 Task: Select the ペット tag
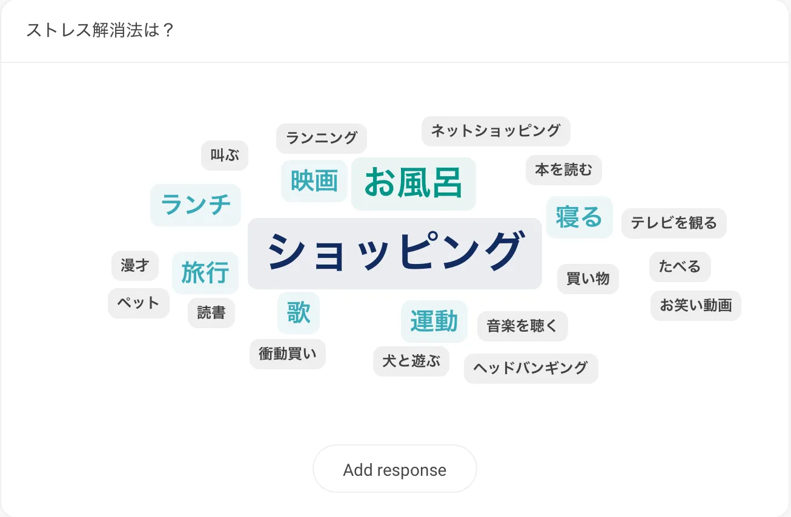[138, 303]
